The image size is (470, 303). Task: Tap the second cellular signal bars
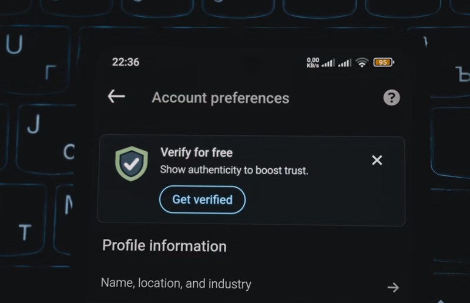point(345,63)
